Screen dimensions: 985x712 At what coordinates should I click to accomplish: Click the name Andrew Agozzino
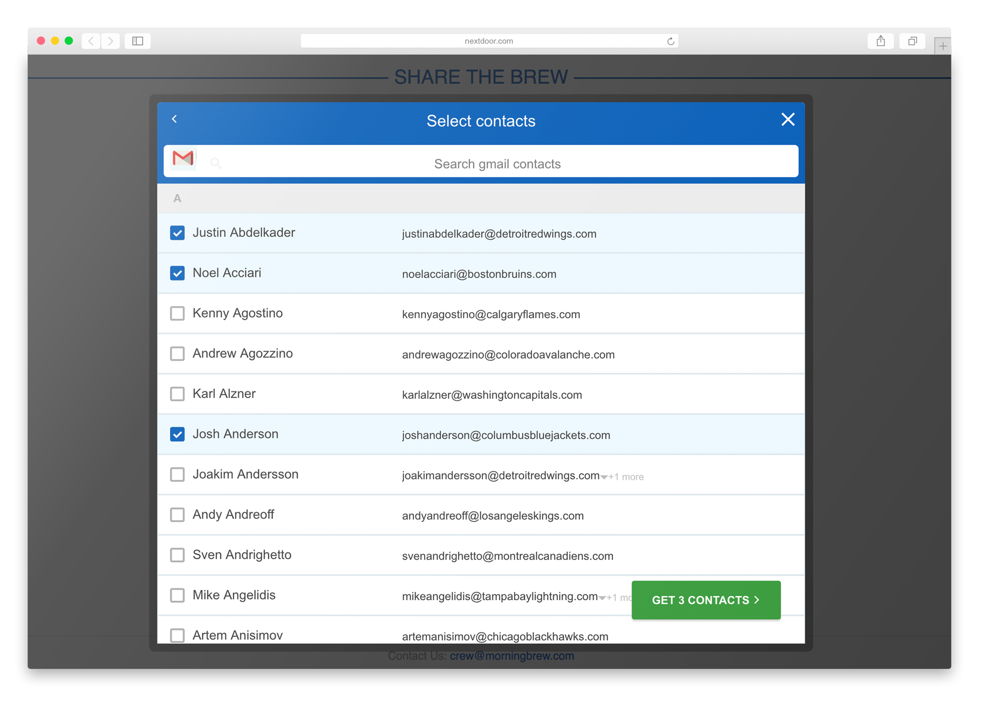tap(243, 354)
